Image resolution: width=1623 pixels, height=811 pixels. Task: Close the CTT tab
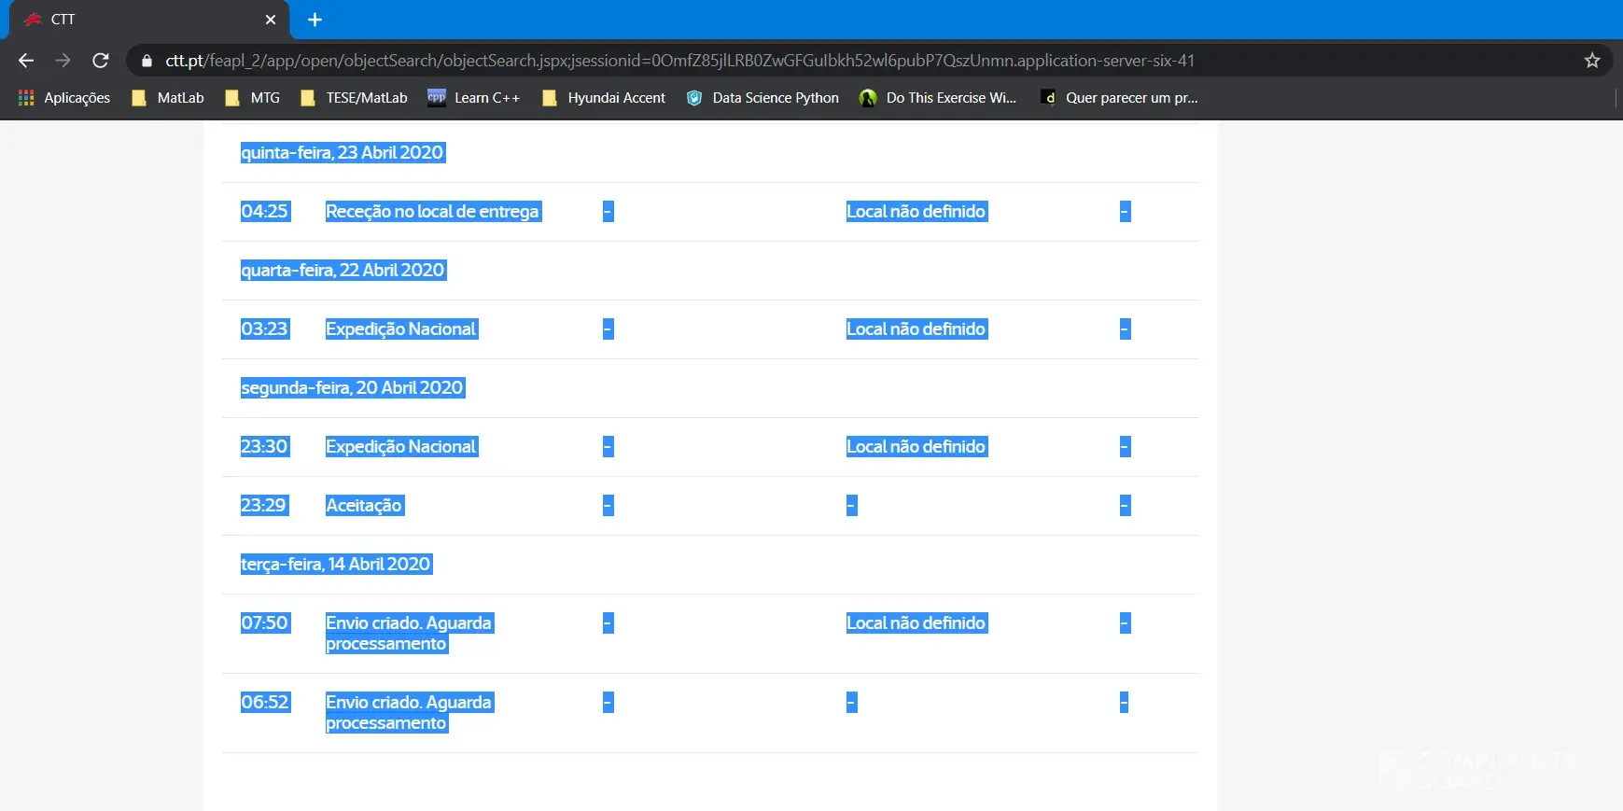point(271,20)
